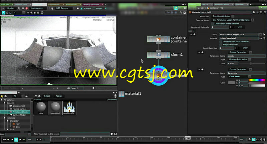The width and height of the screenshot is (267, 144).
Task: Adjust the rough Float slider
Action: click(x=252, y=63)
